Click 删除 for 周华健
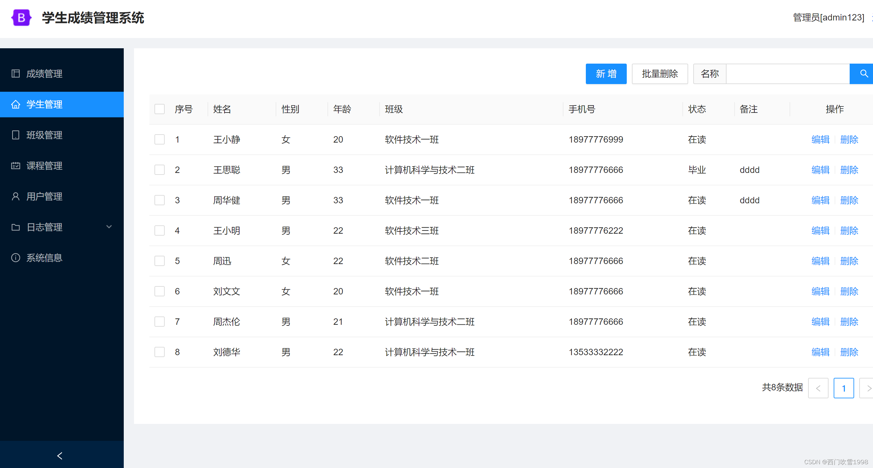 pyautogui.click(x=849, y=200)
